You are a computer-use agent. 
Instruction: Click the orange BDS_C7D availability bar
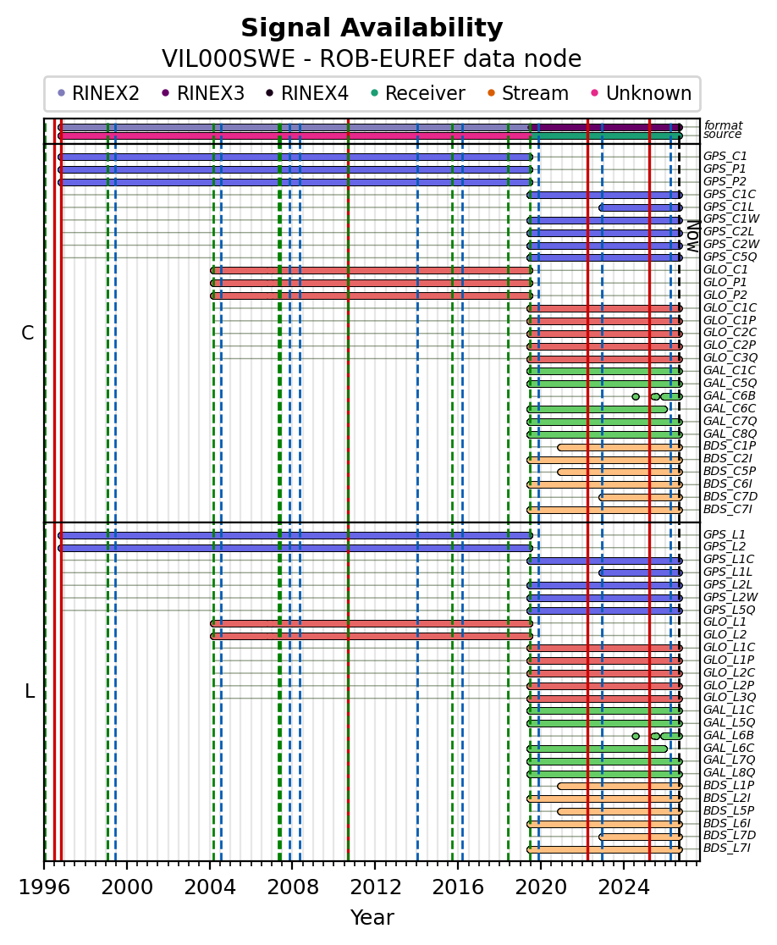pyautogui.click(x=640, y=497)
